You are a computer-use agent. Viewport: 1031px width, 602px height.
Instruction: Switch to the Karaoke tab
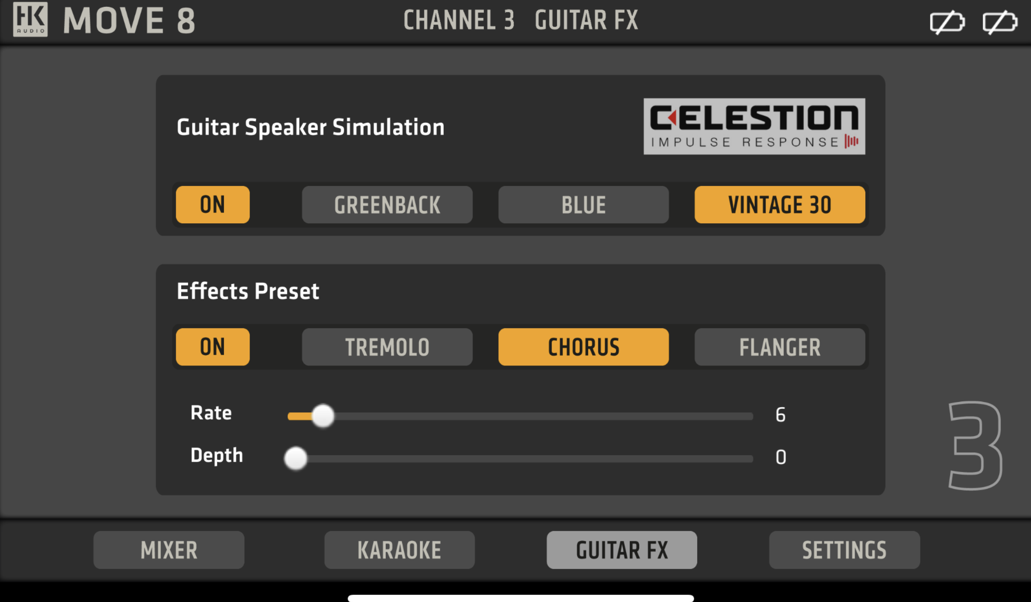pyautogui.click(x=400, y=550)
